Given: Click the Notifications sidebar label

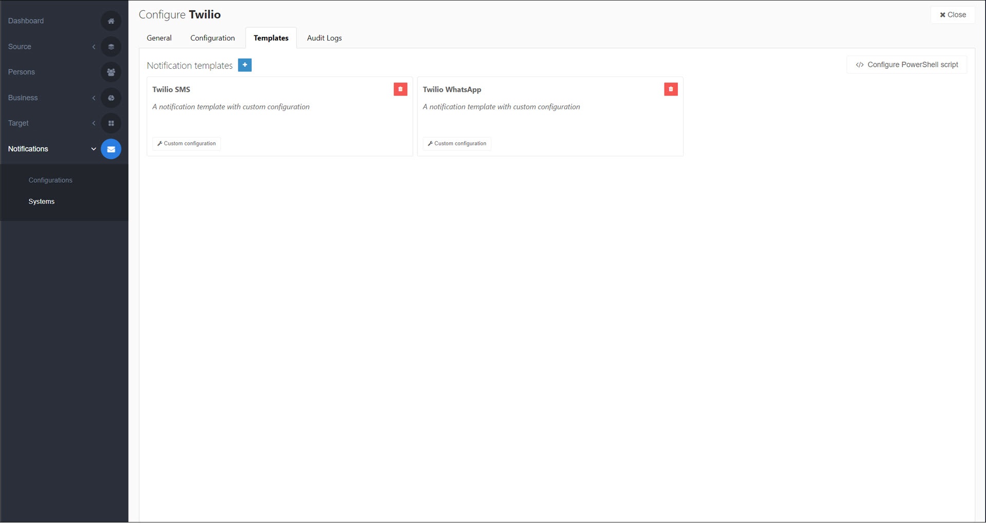Looking at the screenshot, I should click(x=28, y=149).
